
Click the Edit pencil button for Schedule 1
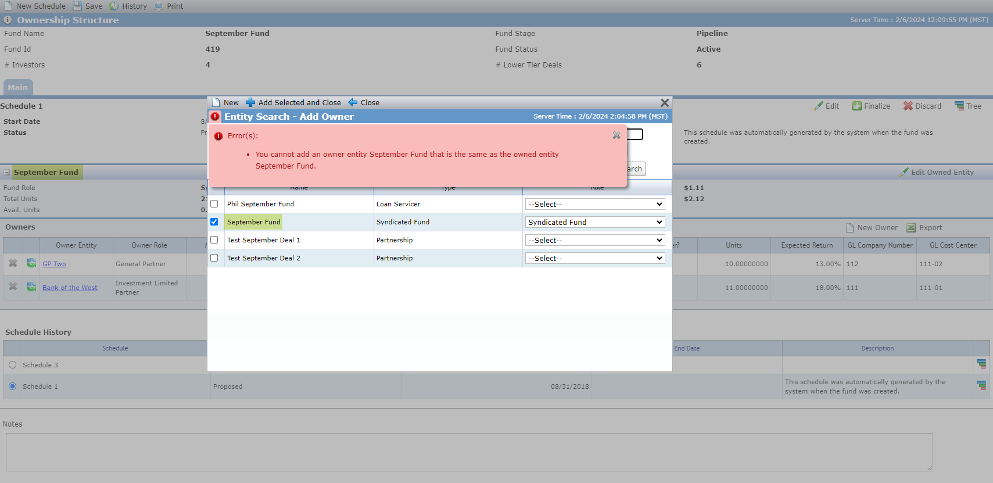(826, 106)
